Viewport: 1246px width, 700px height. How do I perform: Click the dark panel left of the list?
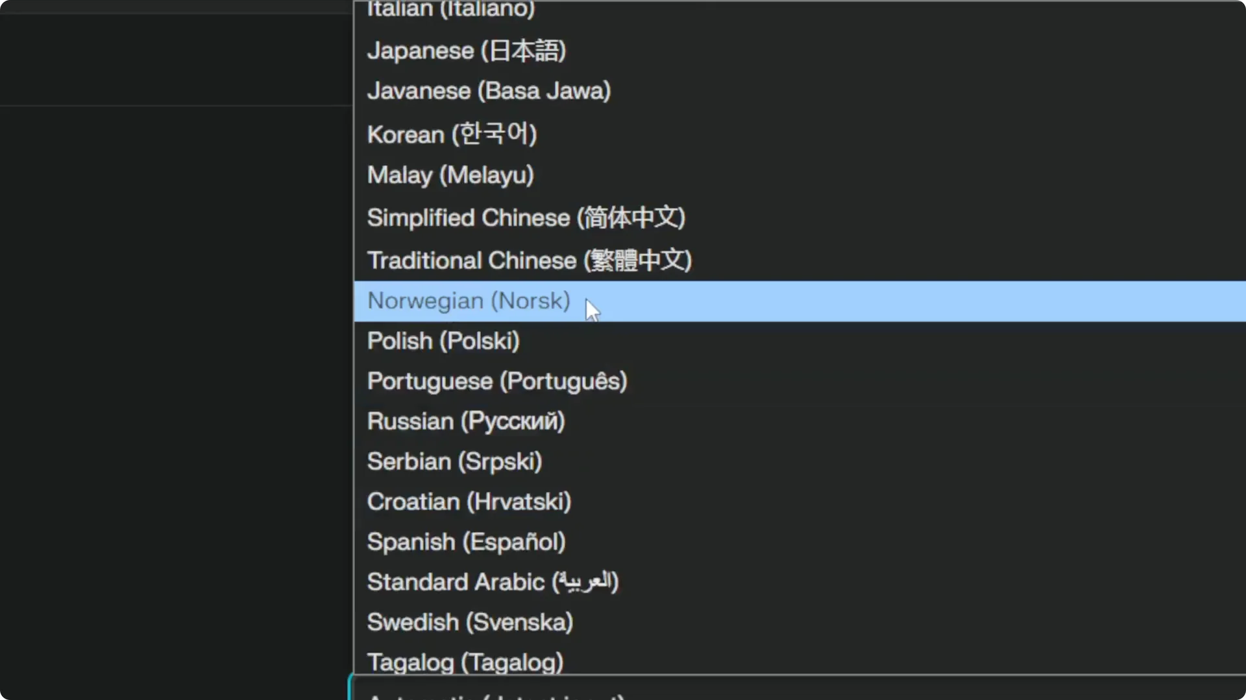pos(175,350)
